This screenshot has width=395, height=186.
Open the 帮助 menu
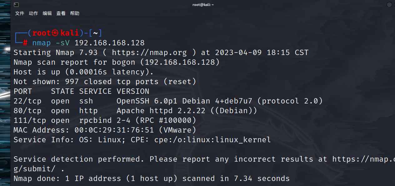(x=75, y=13)
